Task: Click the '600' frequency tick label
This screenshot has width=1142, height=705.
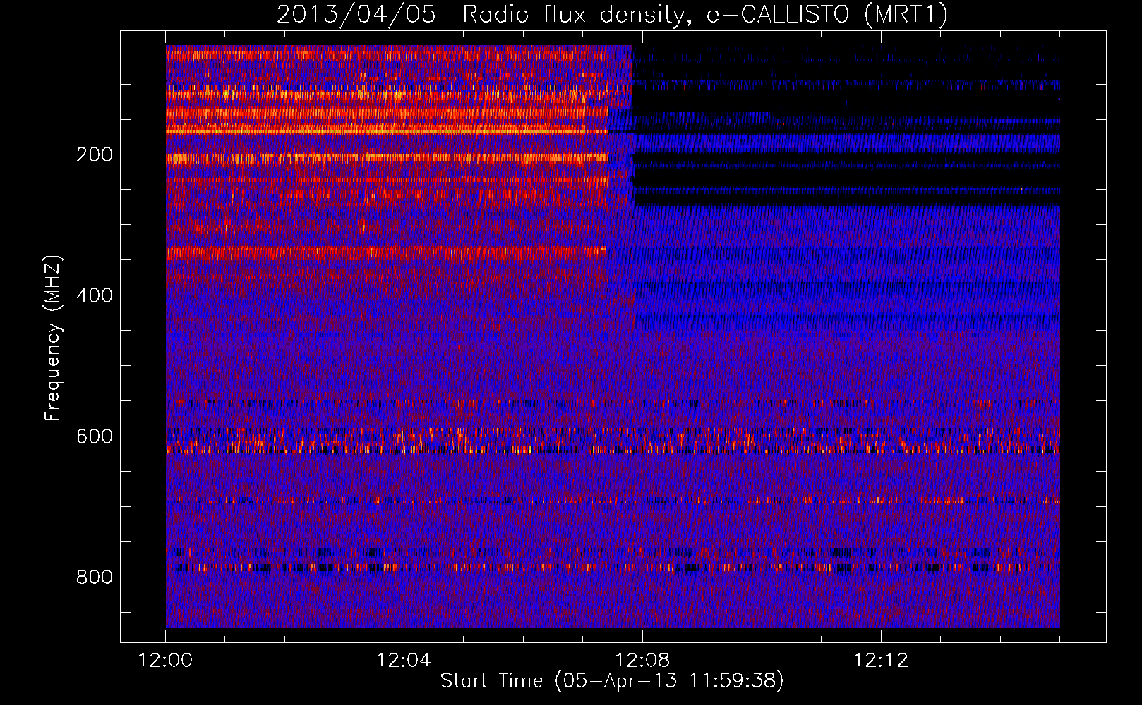Action: (95, 436)
